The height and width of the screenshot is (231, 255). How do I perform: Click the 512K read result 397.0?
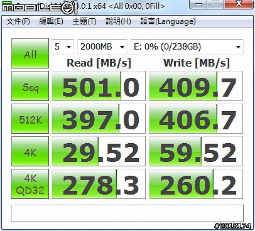point(99,119)
